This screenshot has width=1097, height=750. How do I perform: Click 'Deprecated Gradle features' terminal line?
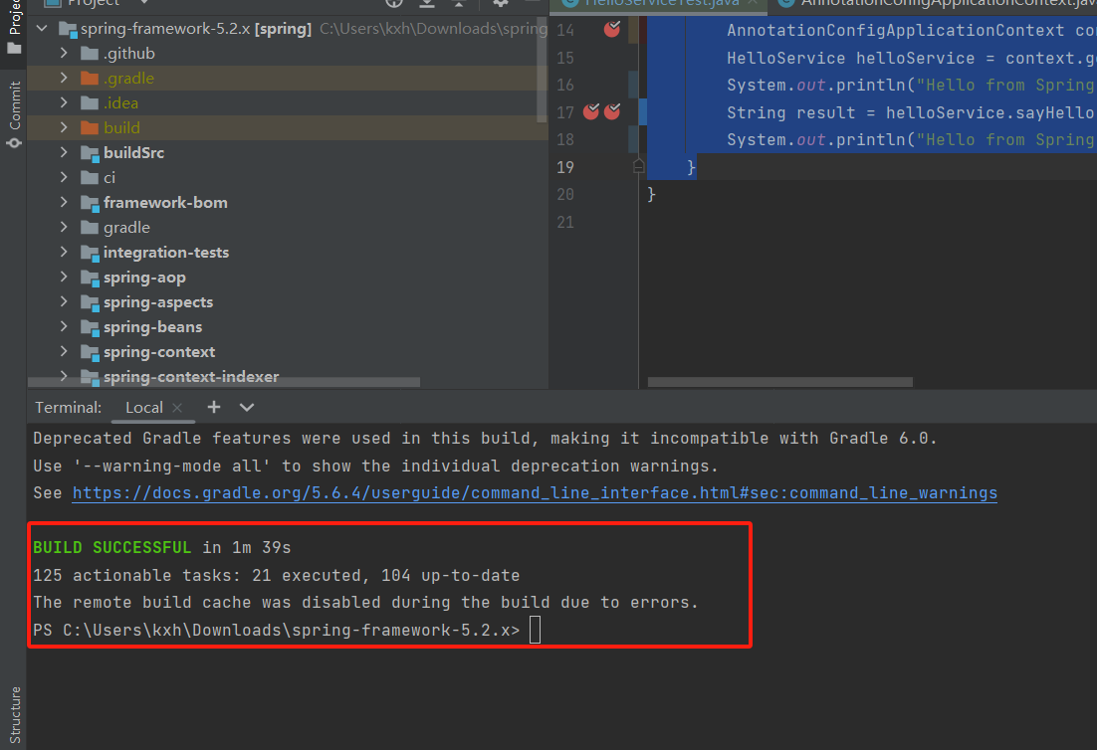tap(484, 439)
